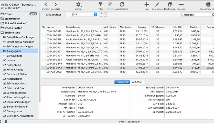Open the Drucken/Senden printer icon
The width and height of the screenshot is (214, 124).
coord(208,5)
